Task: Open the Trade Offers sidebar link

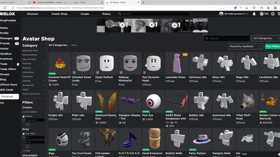Action: tap(8, 69)
